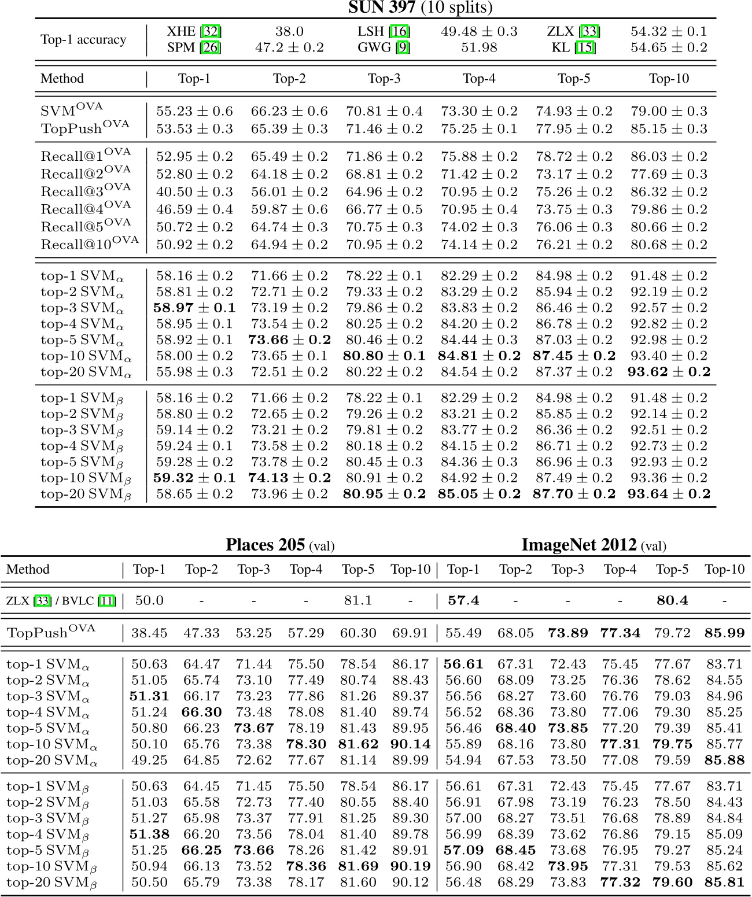Screen dimensions: 752x897
Task: Select the top-10 SVM alpha row label
Action: pos(87,356)
